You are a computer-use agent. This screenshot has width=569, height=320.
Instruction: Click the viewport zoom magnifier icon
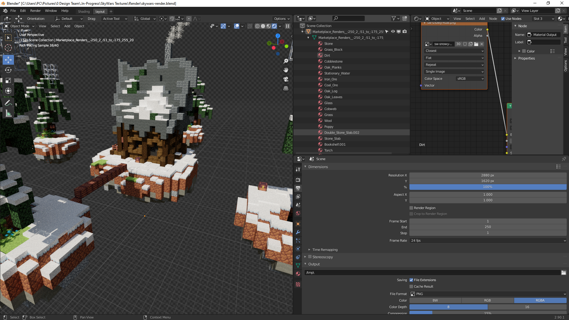click(286, 61)
